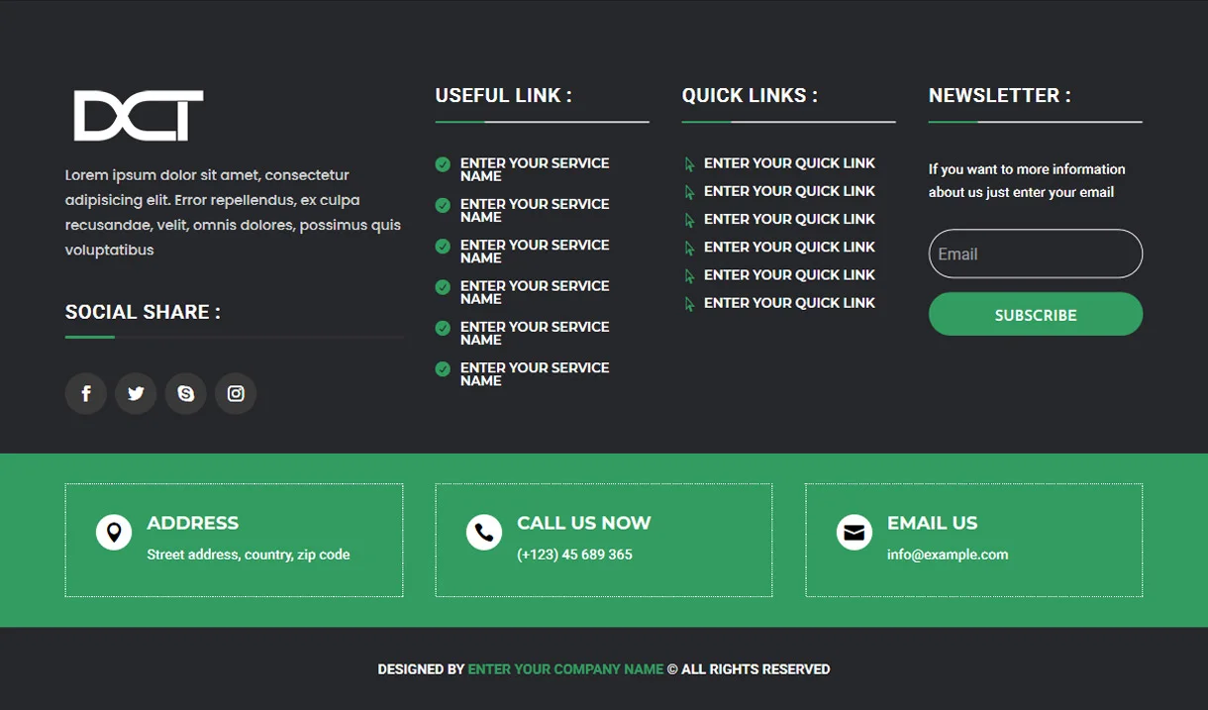Click the cursor arrow beside the first quick link
This screenshot has height=710, width=1208.
pos(688,162)
